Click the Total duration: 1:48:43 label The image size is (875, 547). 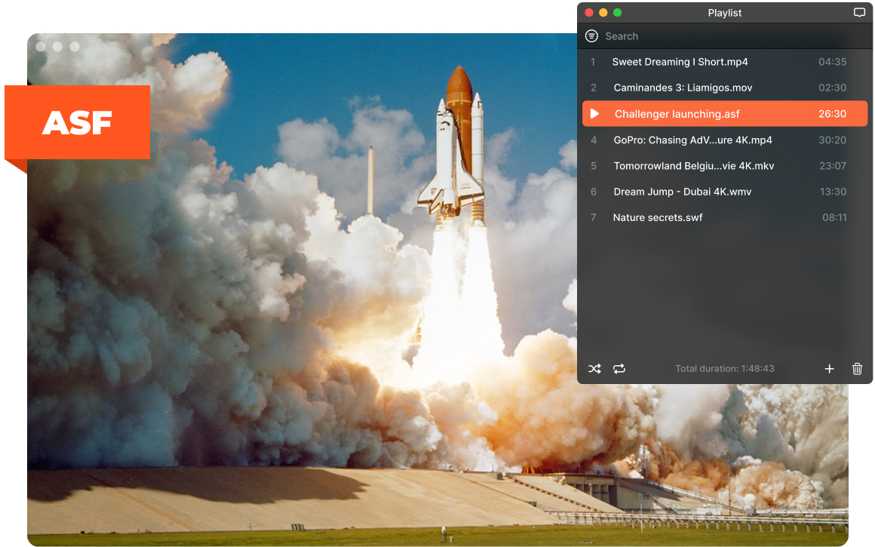pyautogui.click(x=724, y=368)
